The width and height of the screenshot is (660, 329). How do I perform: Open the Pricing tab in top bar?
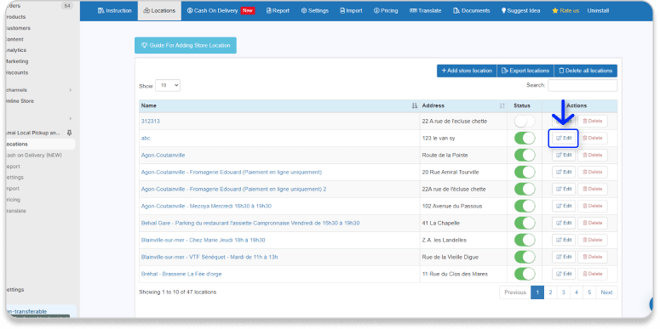(385, 10)
